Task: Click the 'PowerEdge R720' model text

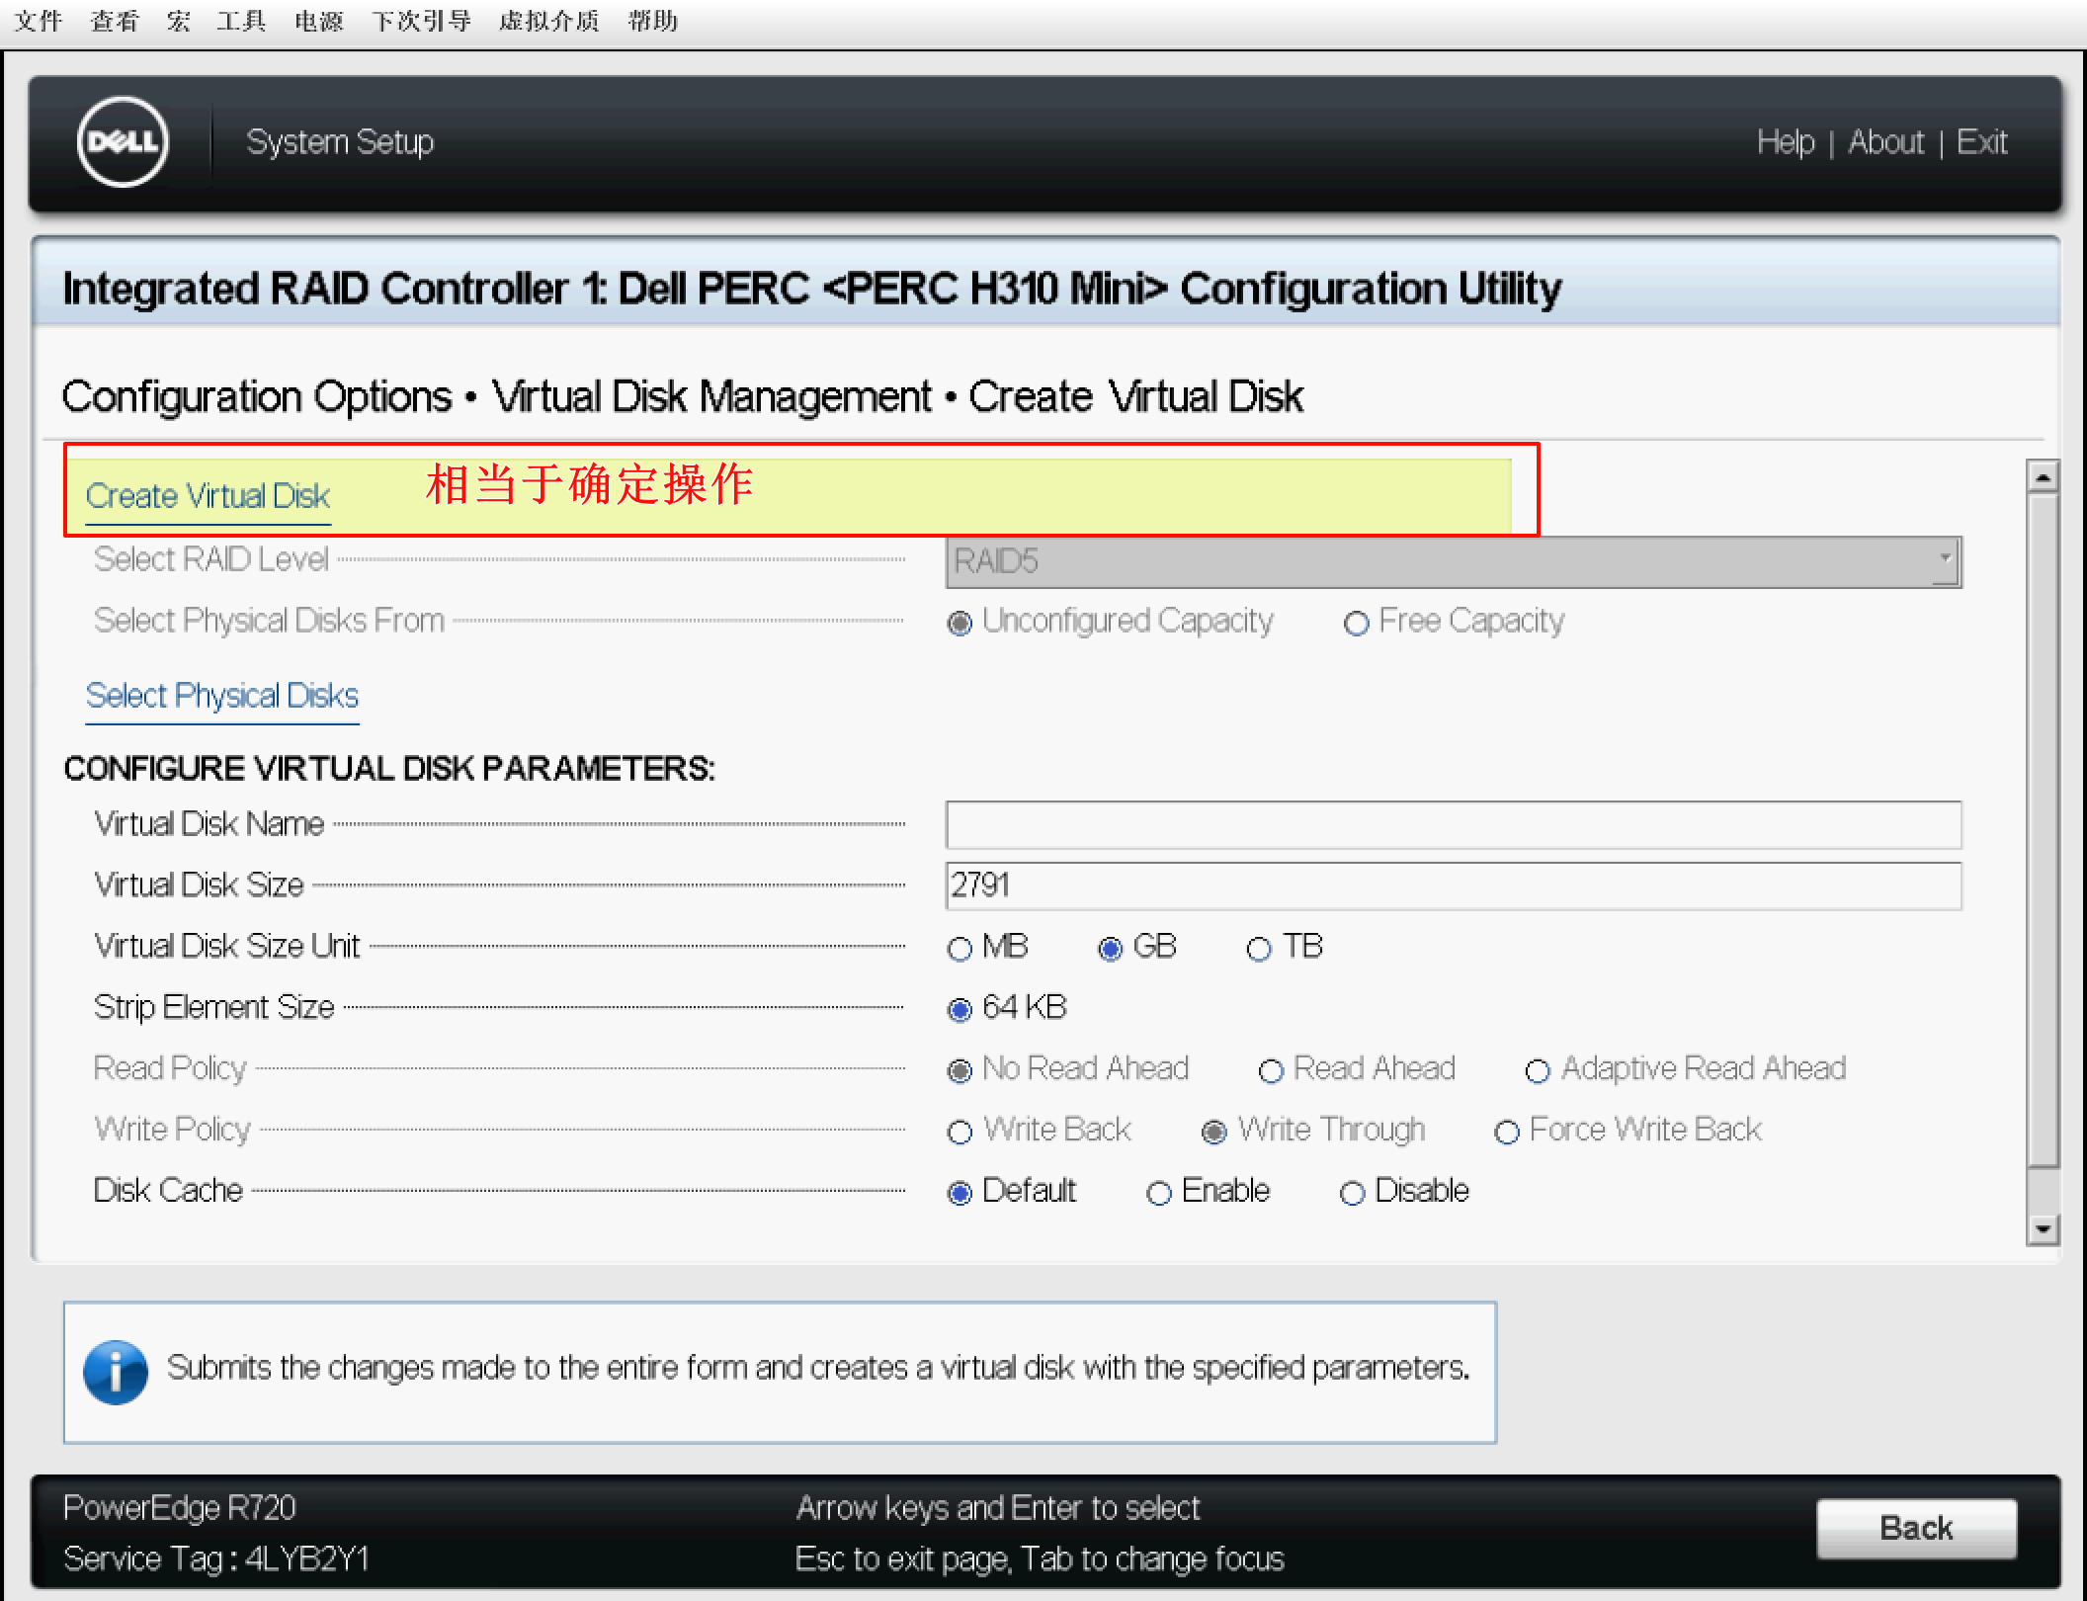Action: click(180, 1508)
